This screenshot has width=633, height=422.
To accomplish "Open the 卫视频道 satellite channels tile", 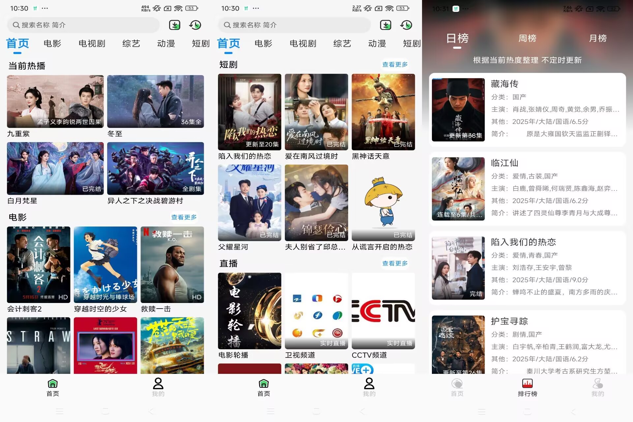I will (316, 311).
